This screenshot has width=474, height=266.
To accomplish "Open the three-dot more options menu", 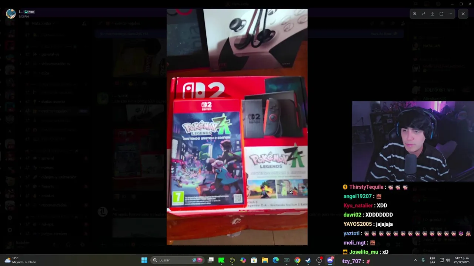I will 450,14.
